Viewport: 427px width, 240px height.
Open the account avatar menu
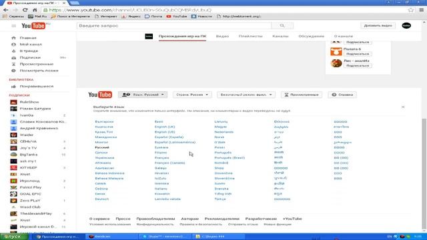(406, 25)
